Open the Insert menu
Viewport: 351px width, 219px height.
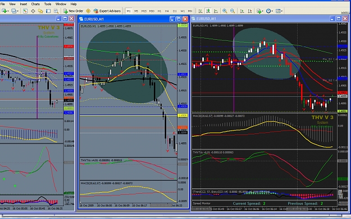pos(24,4)
